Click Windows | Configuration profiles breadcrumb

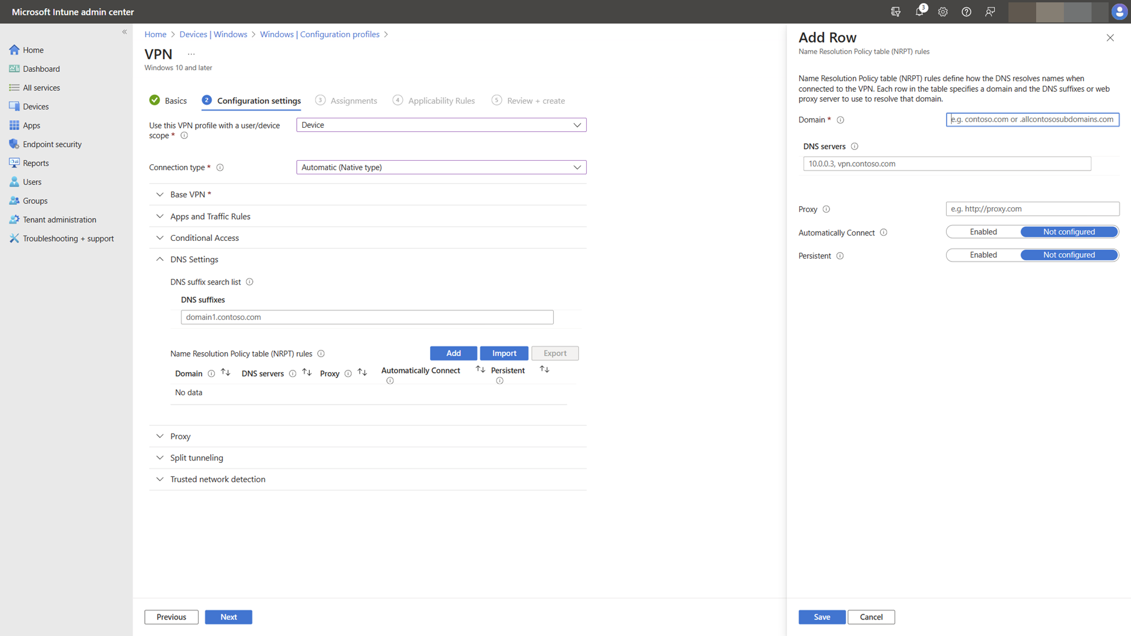tap(320, 34)
